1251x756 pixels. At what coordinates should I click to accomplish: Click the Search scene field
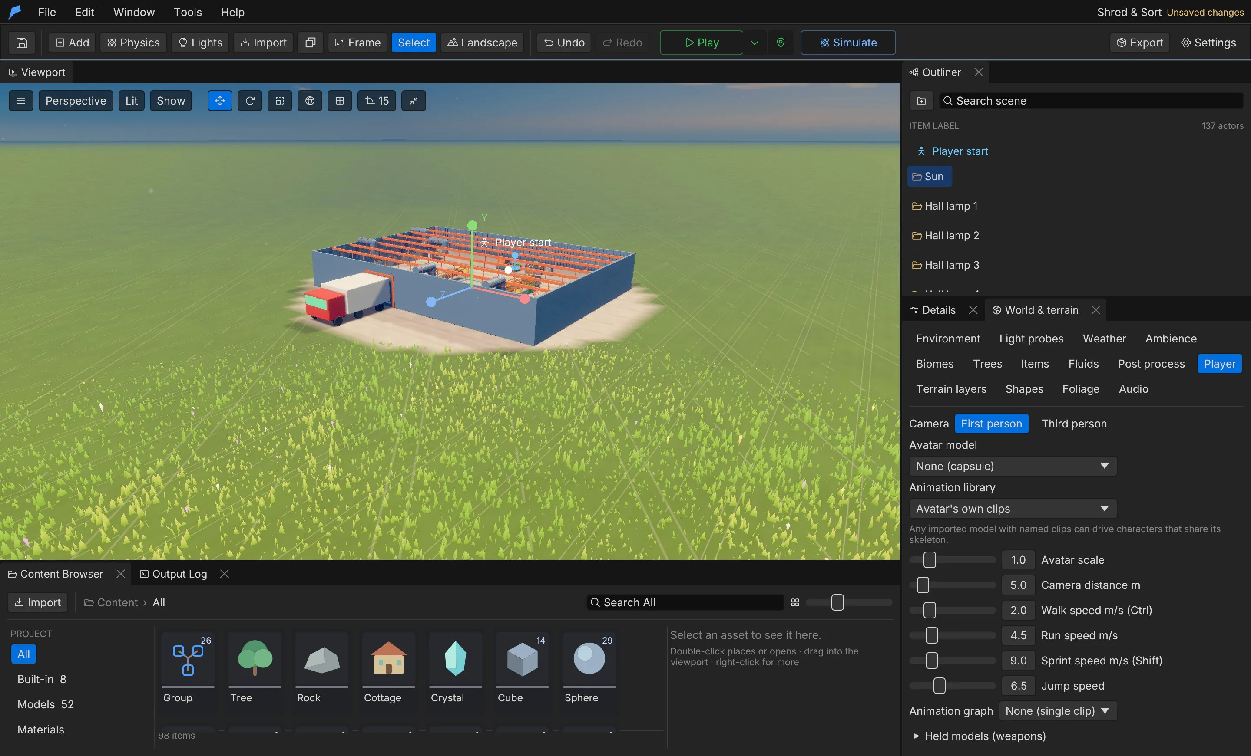pyautogui.click(x=1091, y=101)
